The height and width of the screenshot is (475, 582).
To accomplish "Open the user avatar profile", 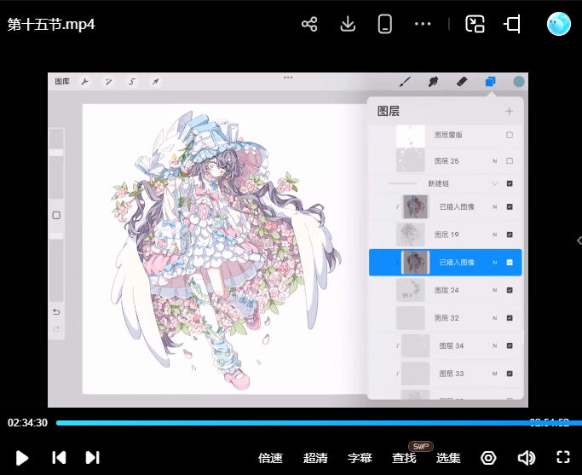I will coord(559,24).
